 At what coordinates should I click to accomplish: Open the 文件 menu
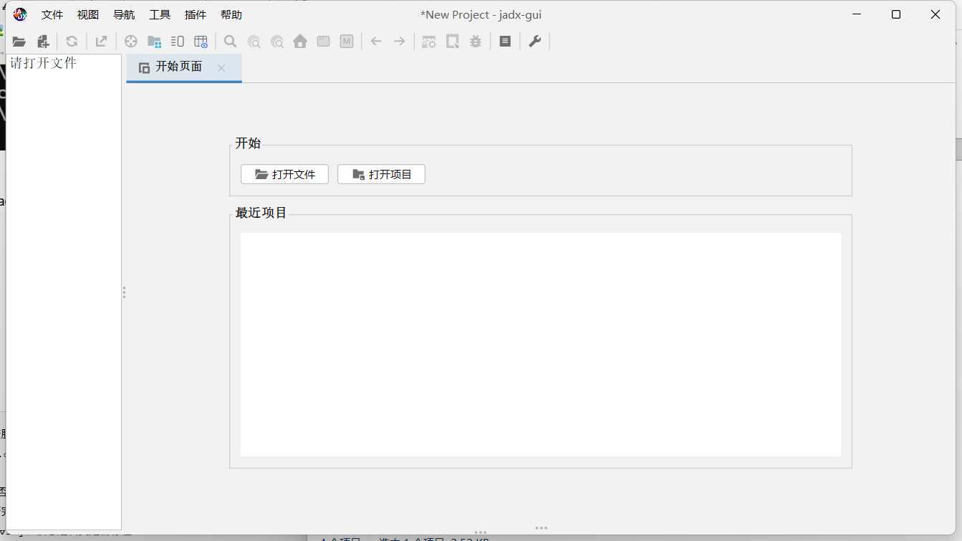point(52,15)
